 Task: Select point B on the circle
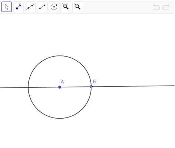91,87
